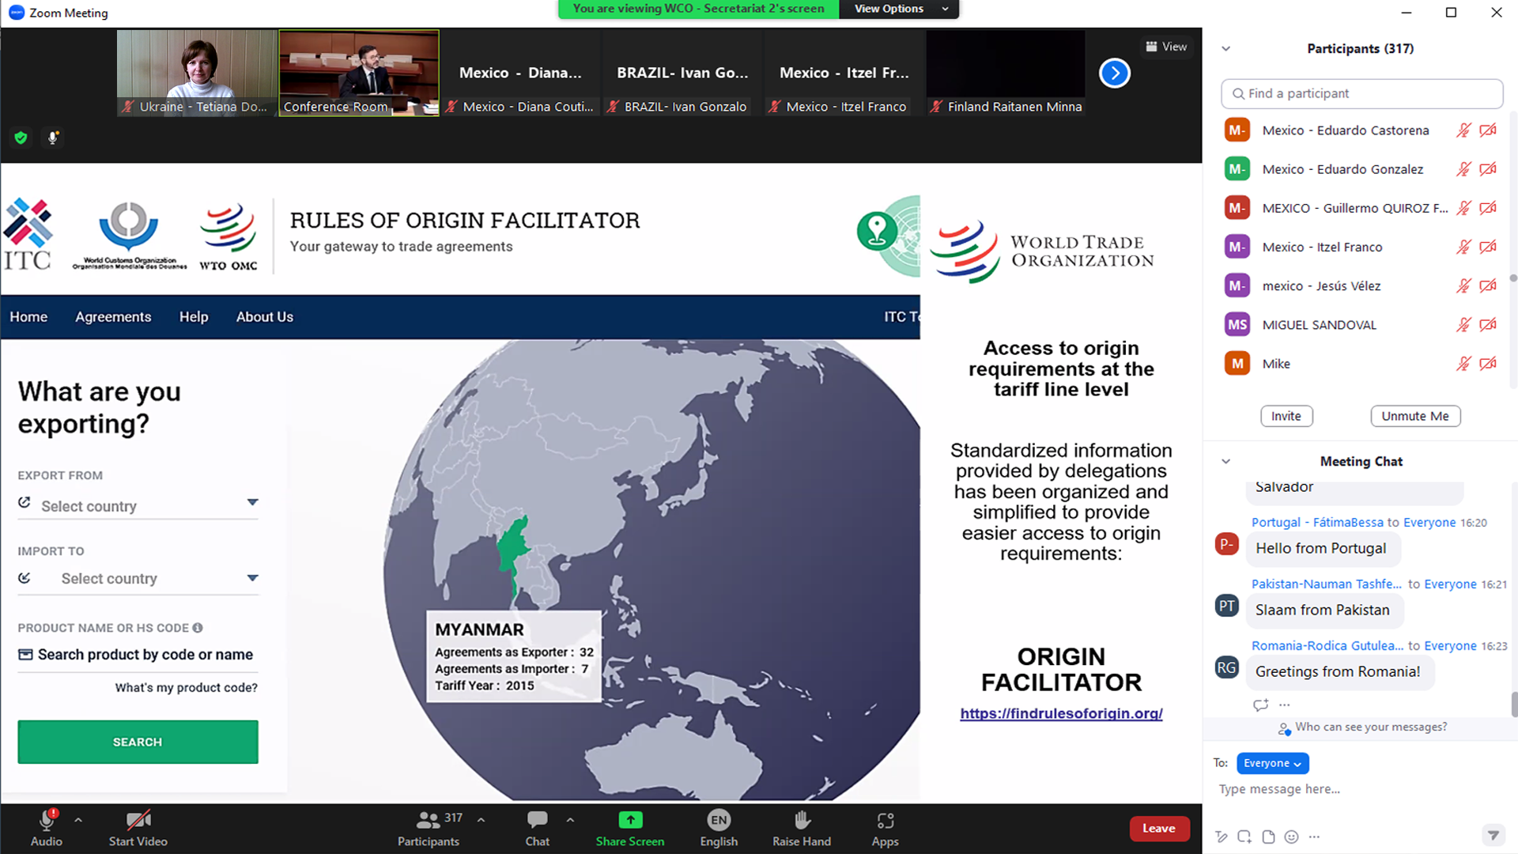Open English interpretation language icon

[x=719, y=820]
